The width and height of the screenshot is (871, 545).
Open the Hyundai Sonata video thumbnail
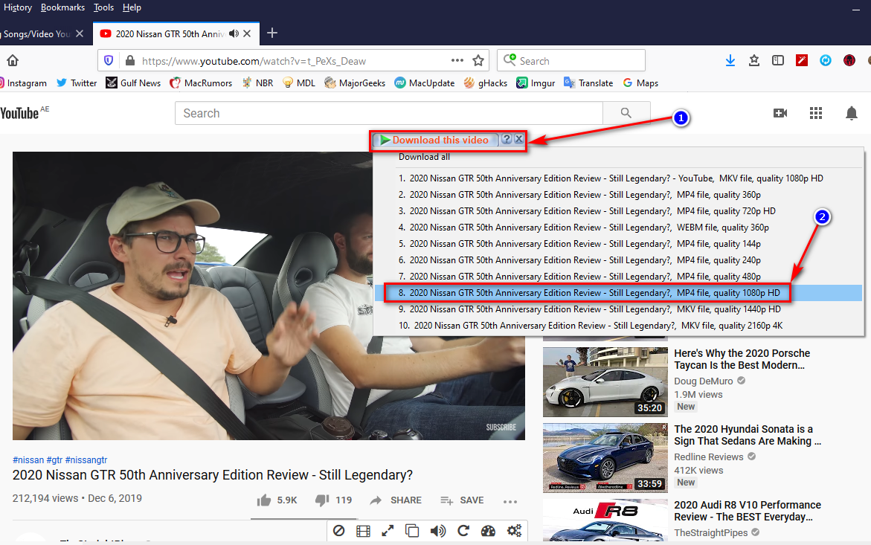tap(605, 458)
